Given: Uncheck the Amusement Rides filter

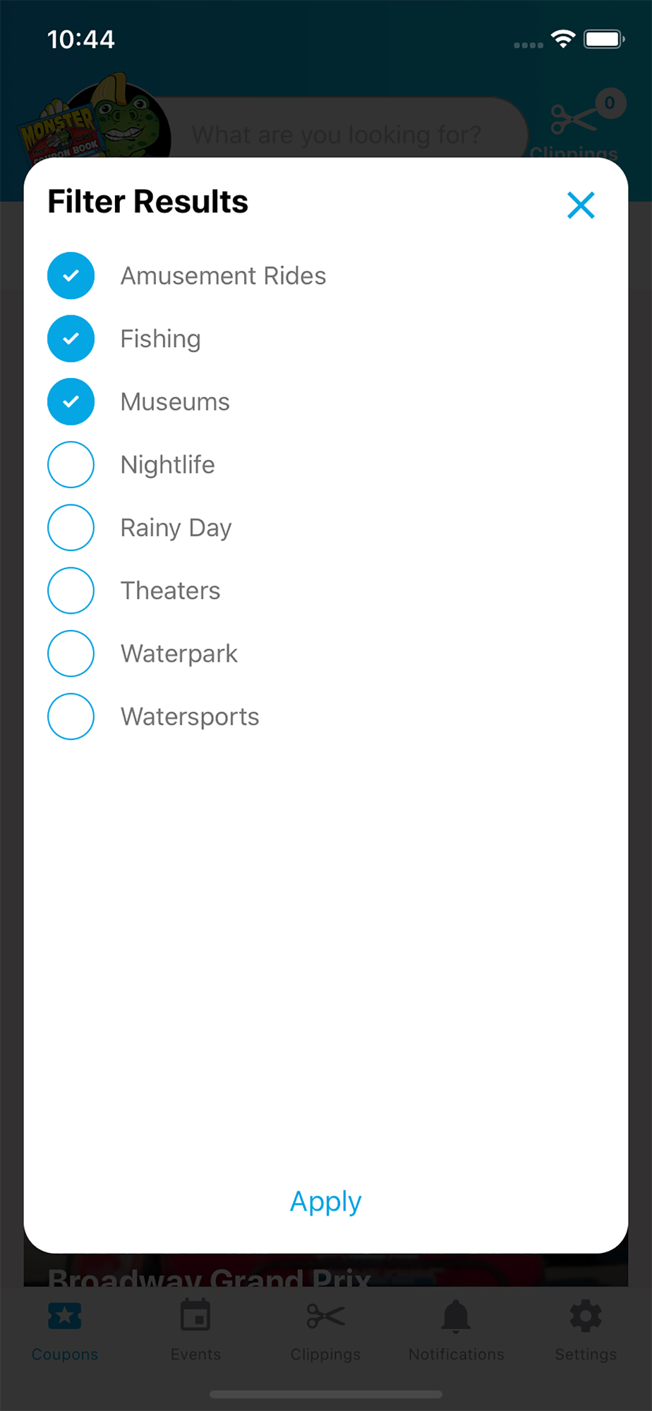Looking at the screenshot, I should click(71, 276).
